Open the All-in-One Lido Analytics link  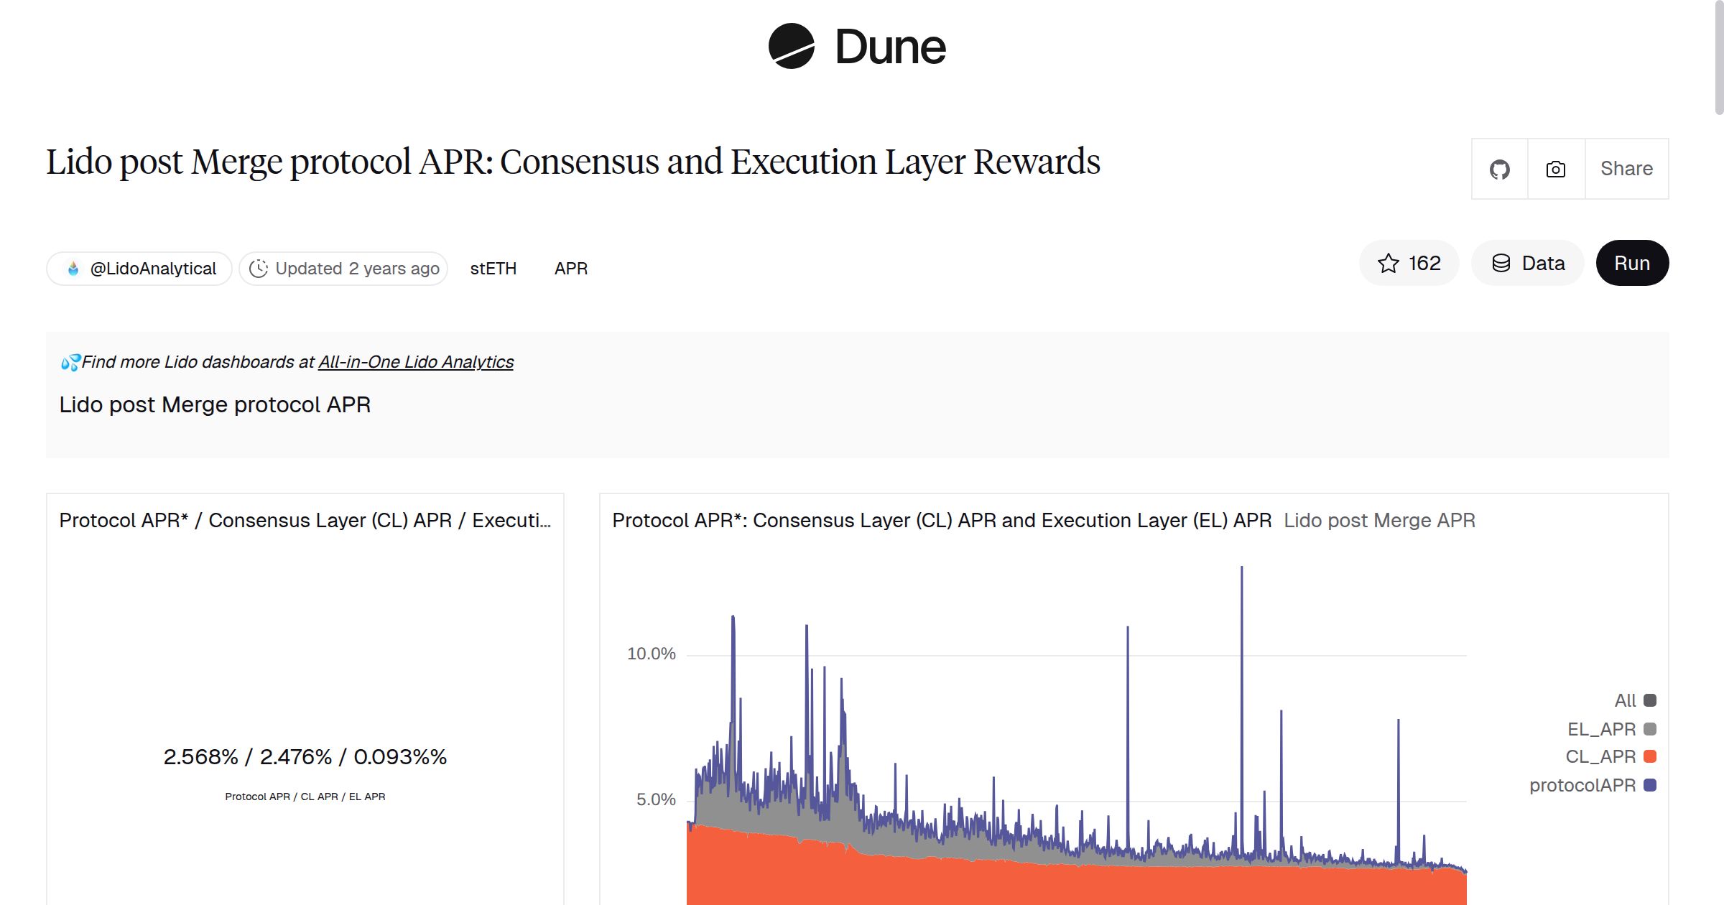pos(415,362)
